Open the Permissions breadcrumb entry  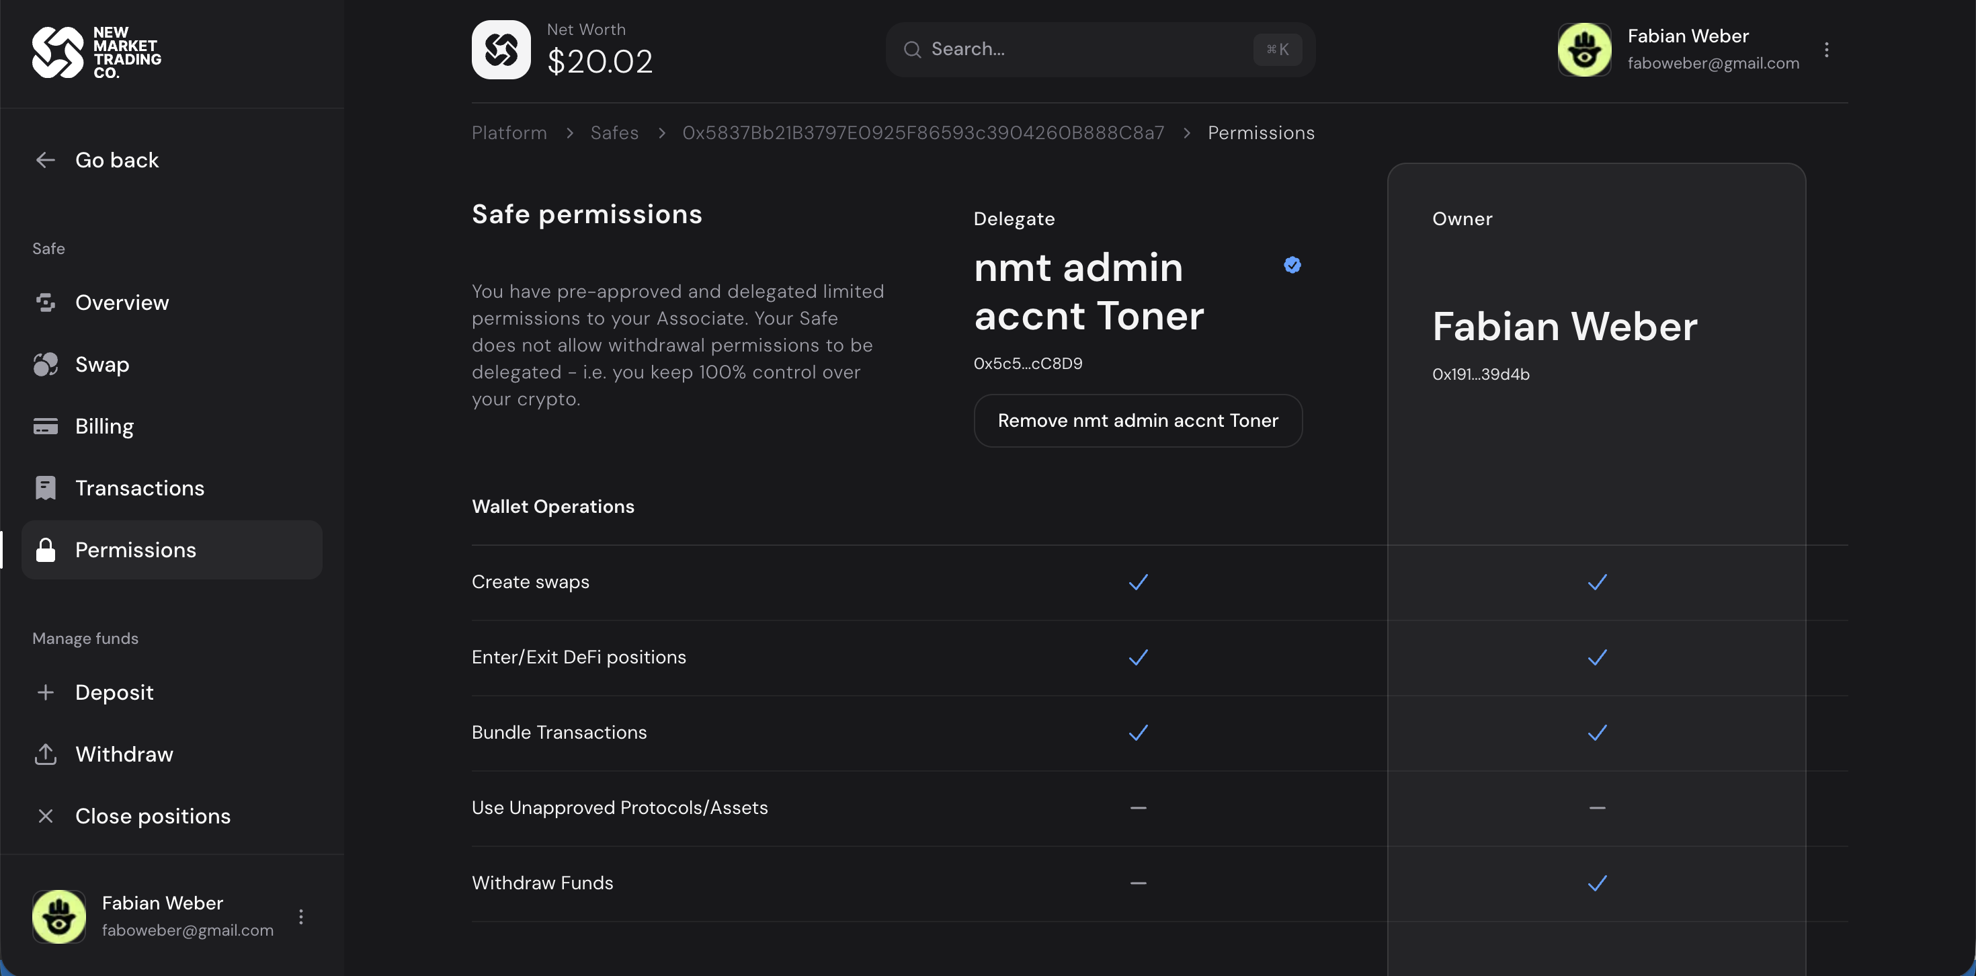1260,132
